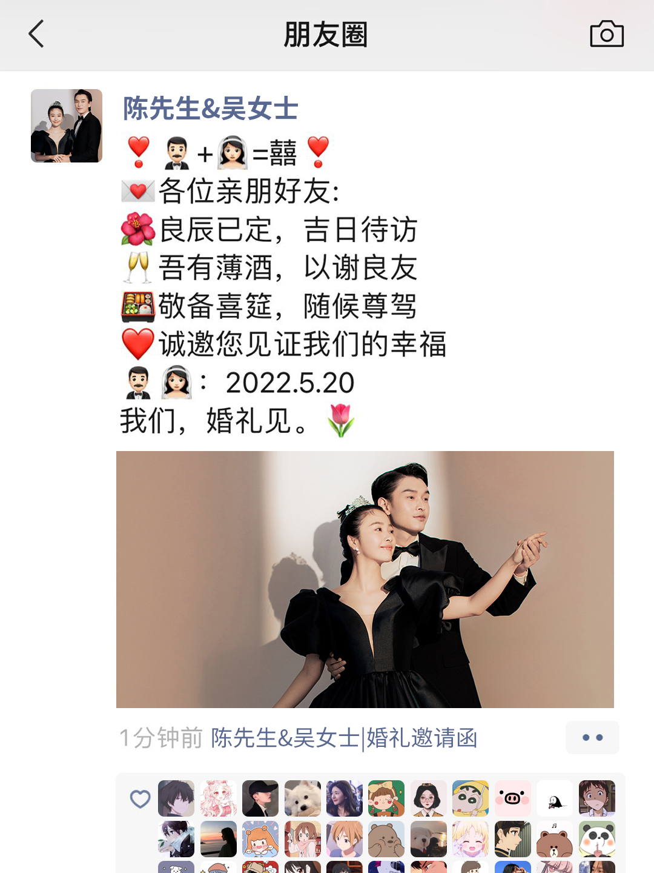Tap the grizzly bear cartoon avatar

click(386, 839)
